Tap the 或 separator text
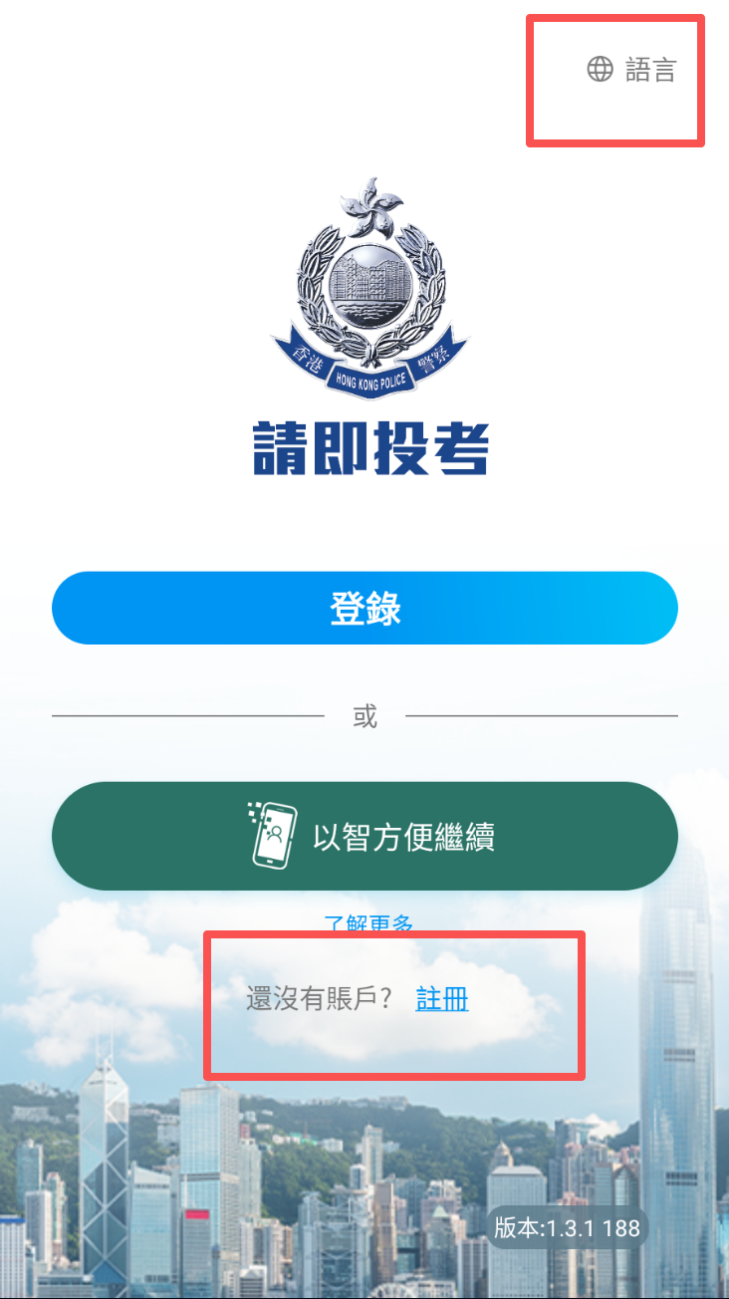 (x=365, y=715)
